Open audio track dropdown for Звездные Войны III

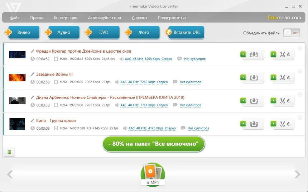(144, 82)
